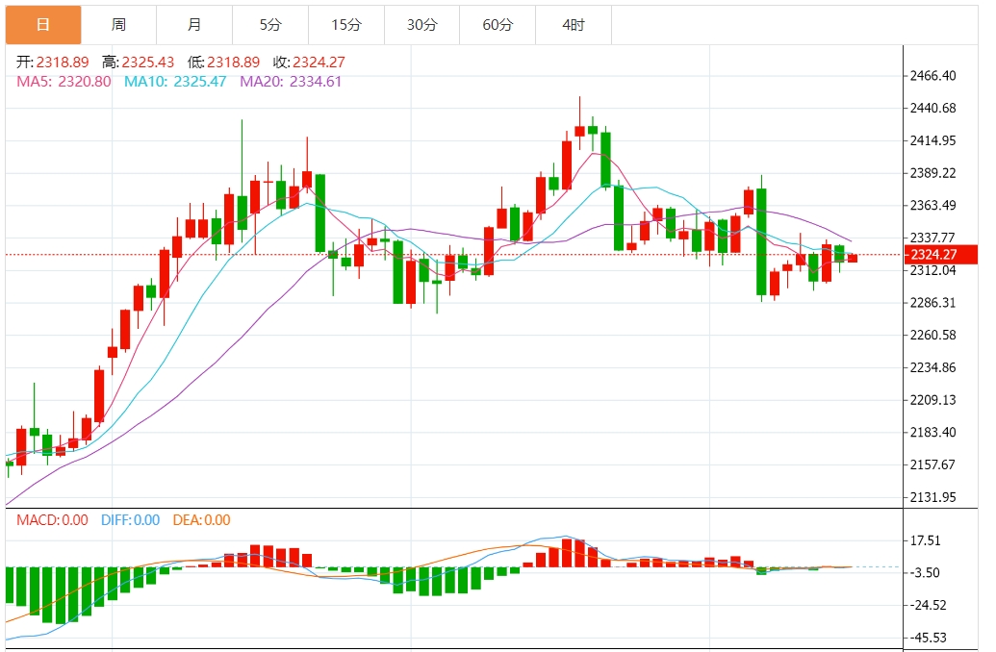Click the 2209.13 price axis label

coord(932,400)
